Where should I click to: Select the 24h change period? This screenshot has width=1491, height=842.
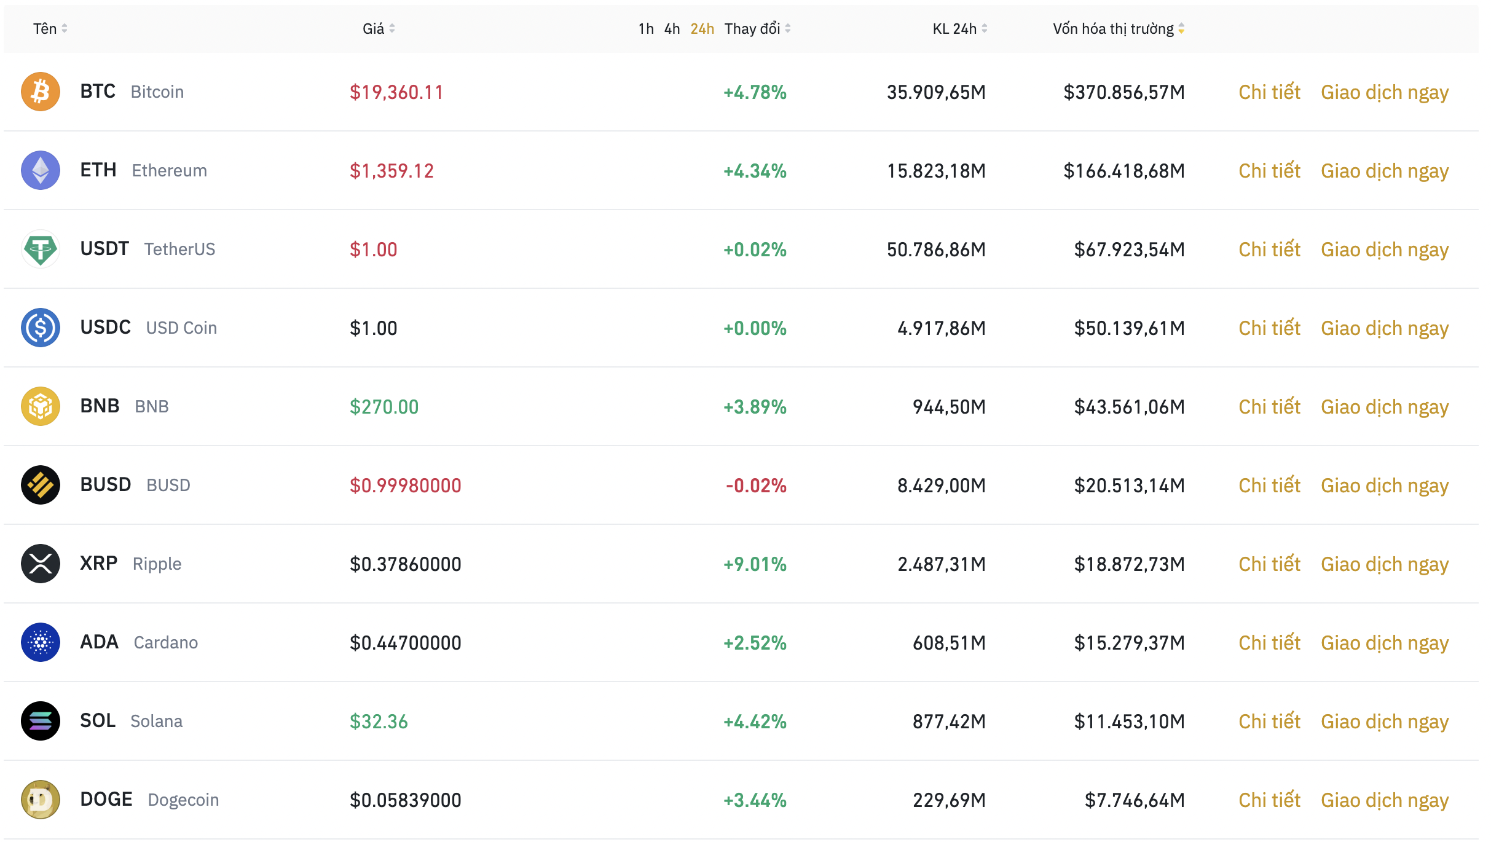(x=702, y=29)
